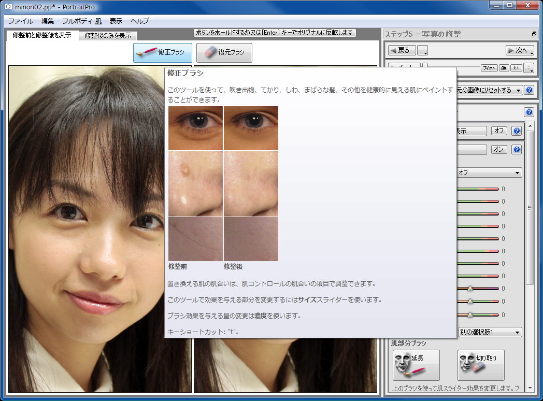This screenshot has height=401, width=543.
Task: Click the scroll down arrow of controls panel
Action: point(530,389)
